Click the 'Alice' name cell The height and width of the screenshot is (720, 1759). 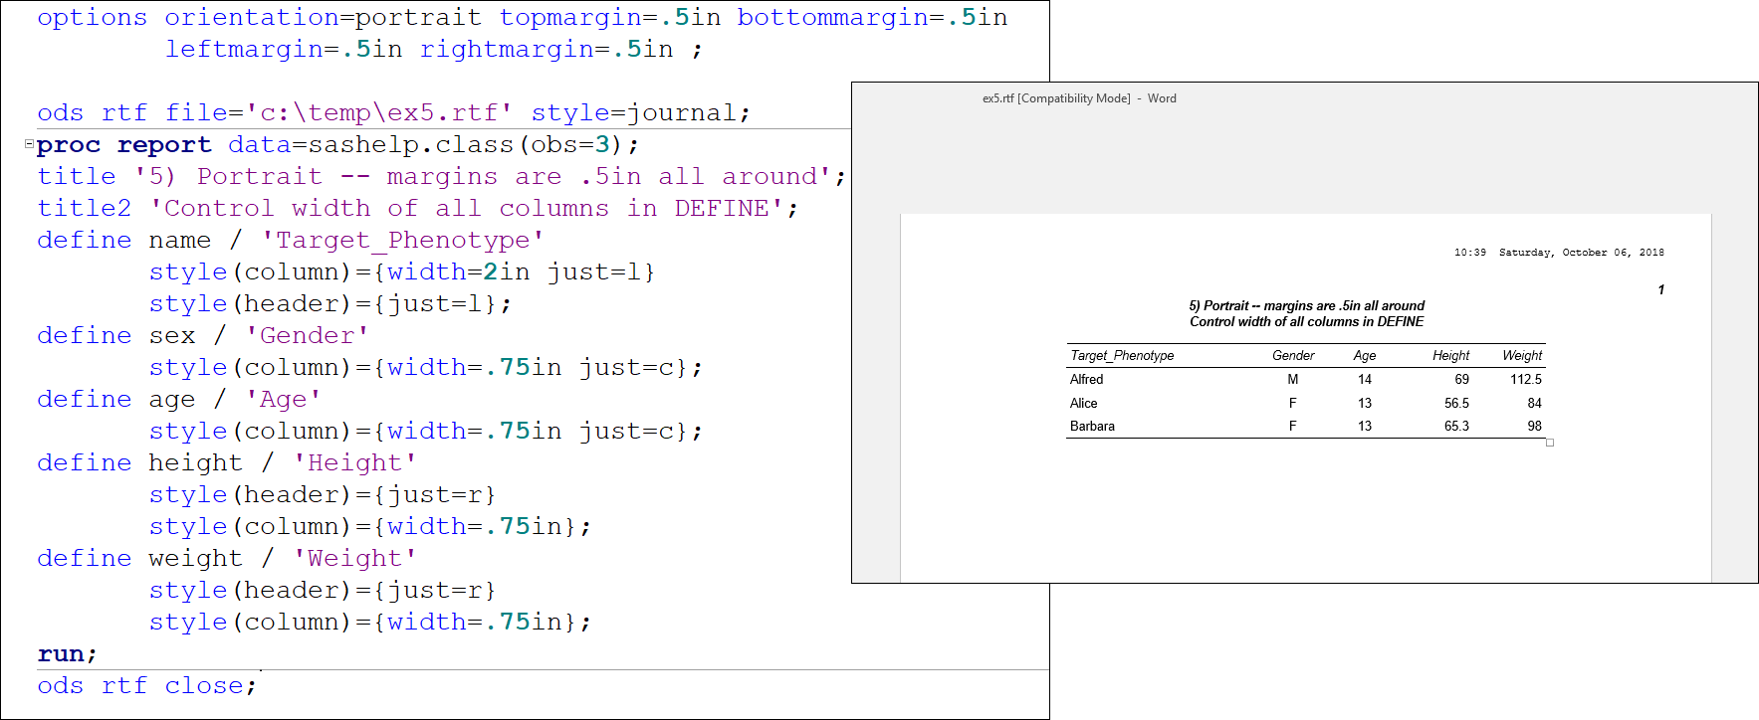[1083, 403]
